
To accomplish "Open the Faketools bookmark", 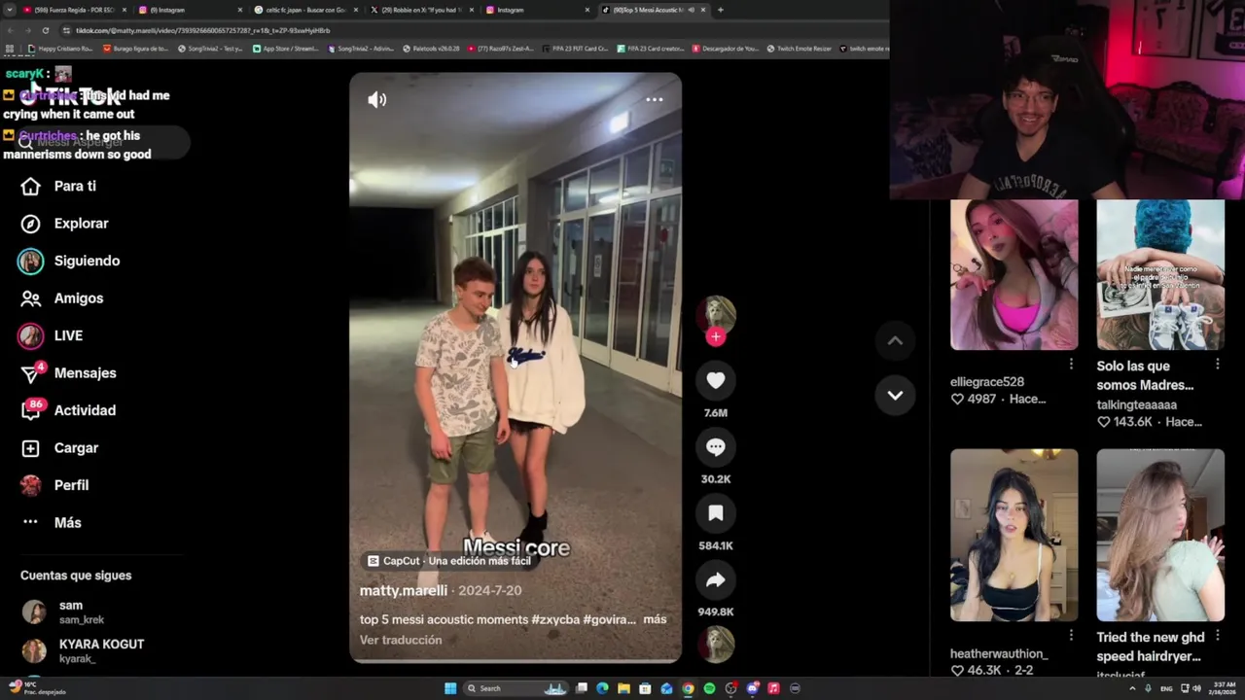I will pos(431,49).
